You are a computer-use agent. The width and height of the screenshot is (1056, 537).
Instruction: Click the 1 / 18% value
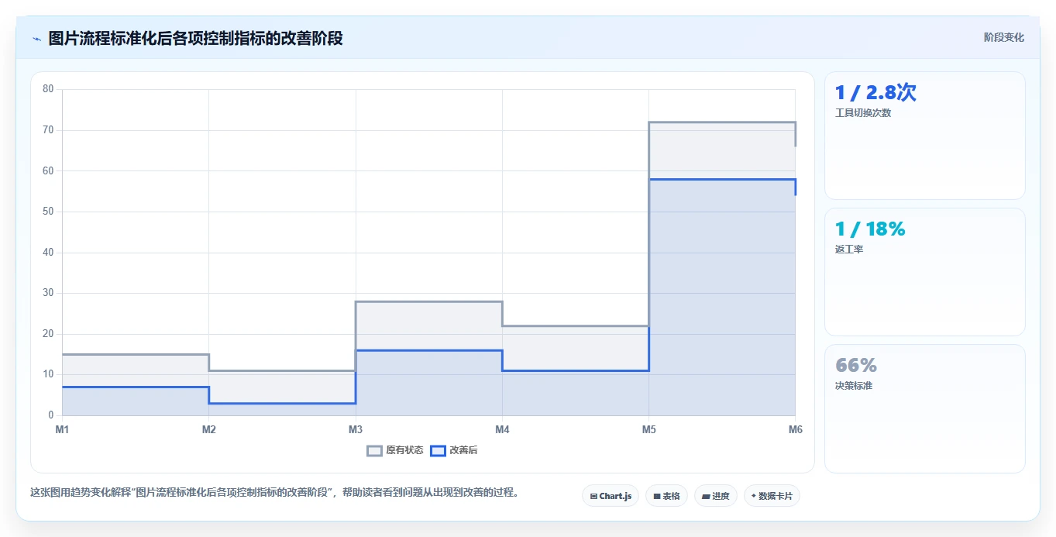[x=870, y=229]
